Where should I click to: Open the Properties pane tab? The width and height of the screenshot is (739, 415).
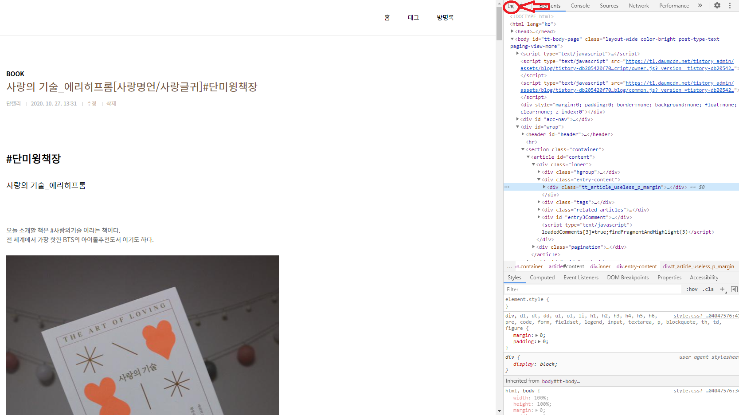(x=669, y=278)
